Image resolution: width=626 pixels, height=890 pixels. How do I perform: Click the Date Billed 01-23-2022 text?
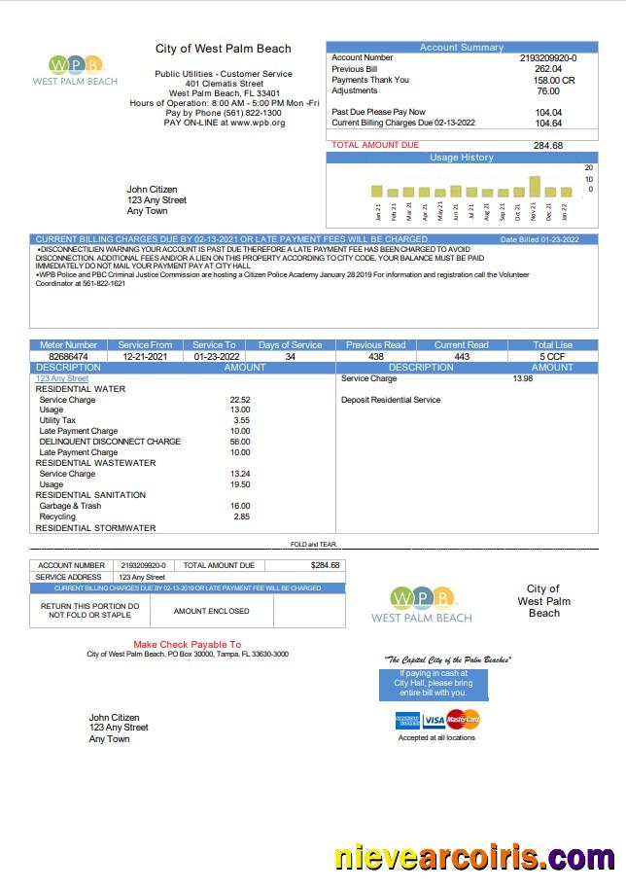coord(539,239)
